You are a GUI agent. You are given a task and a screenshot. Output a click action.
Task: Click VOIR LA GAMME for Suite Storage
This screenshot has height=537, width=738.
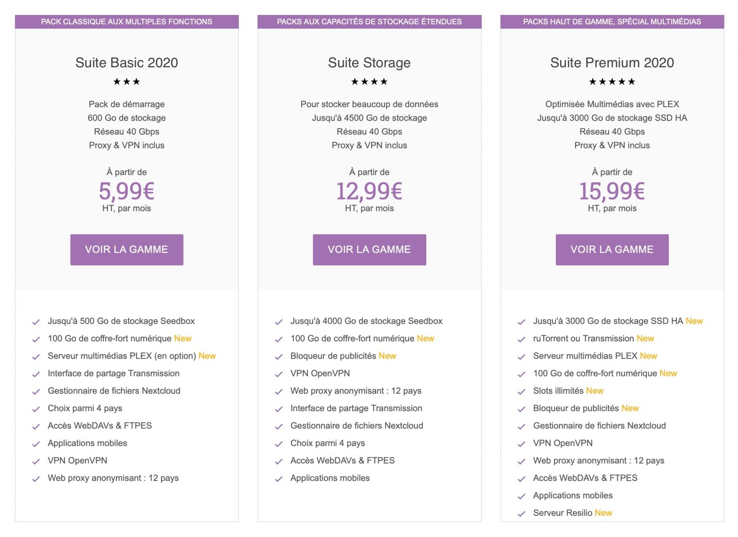tap(369, 250)
